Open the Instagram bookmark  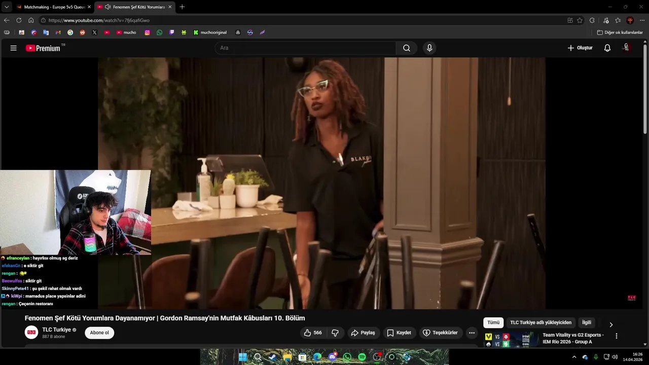click(147, 32)
